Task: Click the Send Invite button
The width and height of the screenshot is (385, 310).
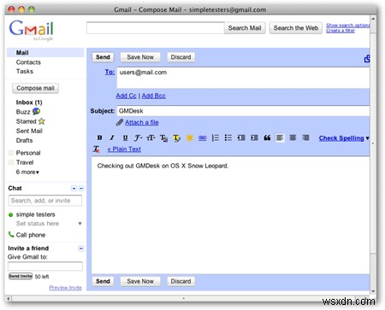Action: pos(21,276)
